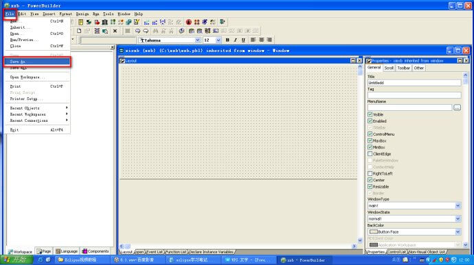Click the Title text field
The image size is (474, 265).
pos(414,83)
